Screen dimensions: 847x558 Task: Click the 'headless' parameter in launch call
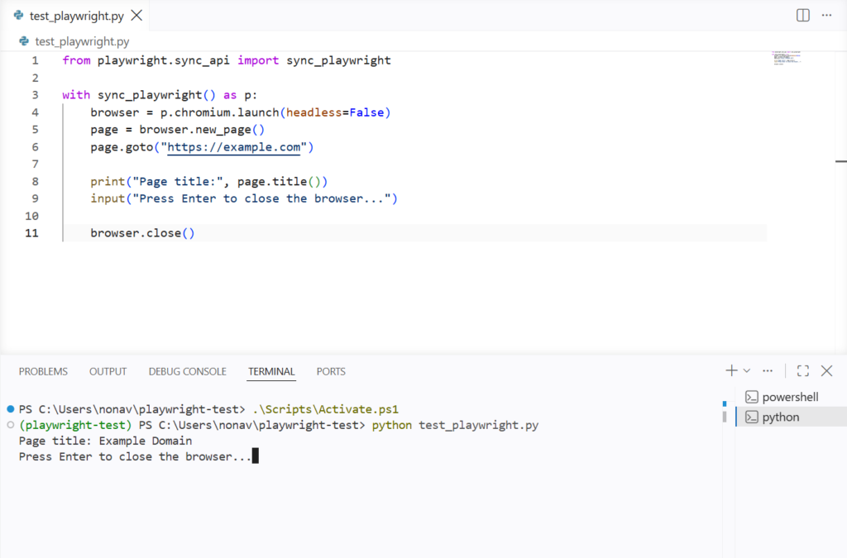coord(313,112)
